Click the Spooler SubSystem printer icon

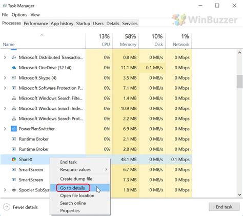(x=14, y=190)
